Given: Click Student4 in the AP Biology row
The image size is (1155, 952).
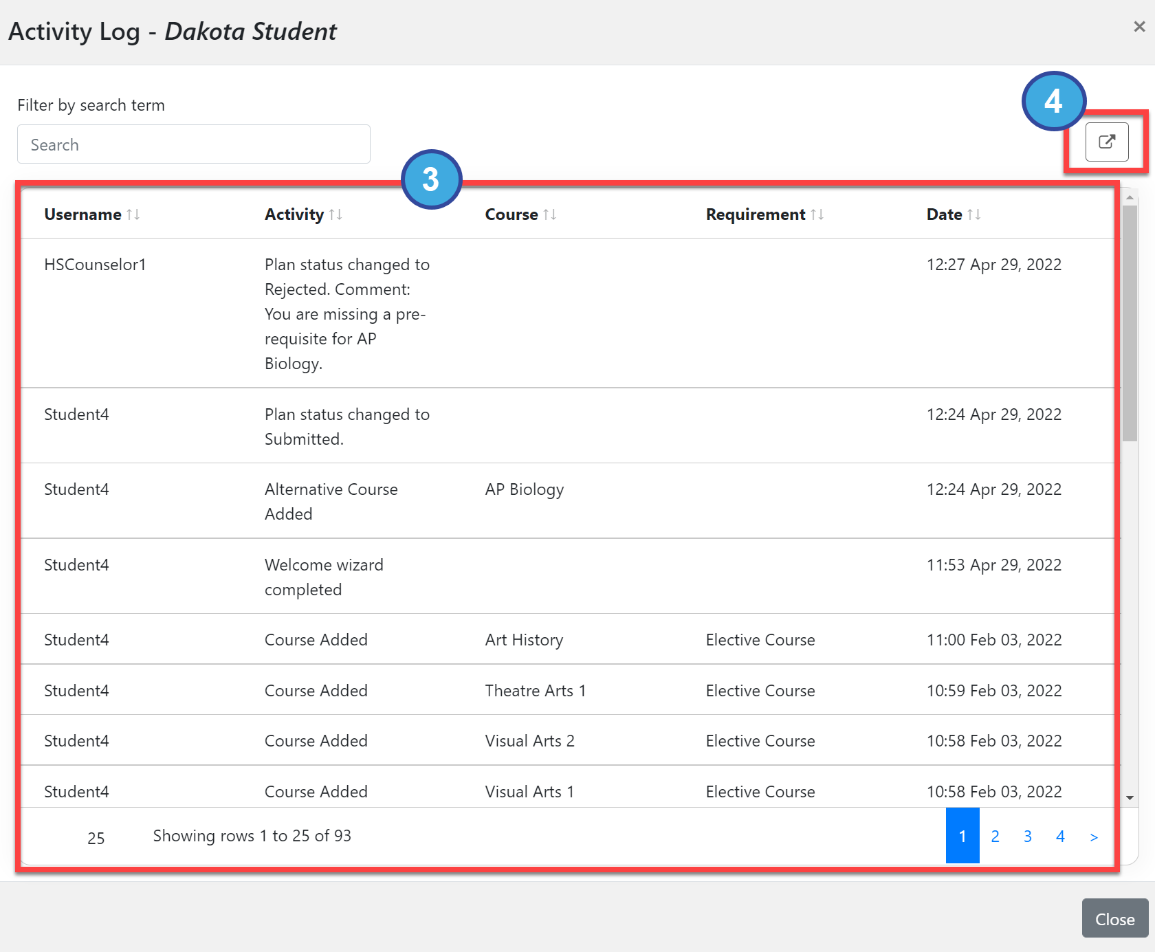Looking at the screenshot, I should click(x=76, y=489).
